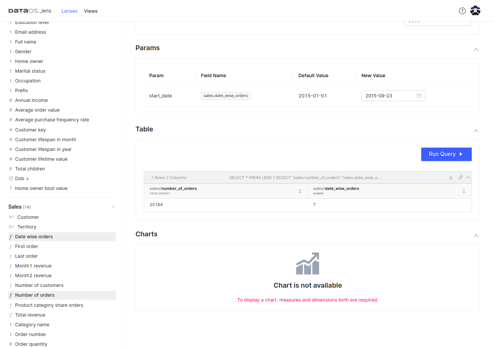Viewport: 495px width, 348px height.
Task: Pin the query results table
Action: pos(460,178)
